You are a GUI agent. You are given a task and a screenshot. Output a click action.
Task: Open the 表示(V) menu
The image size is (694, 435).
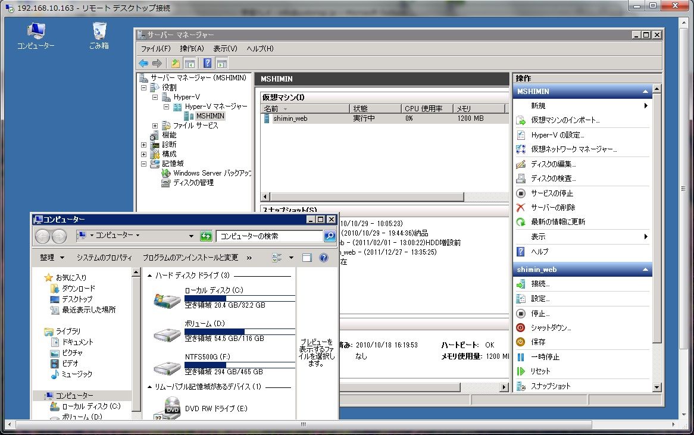click(225, 49)
